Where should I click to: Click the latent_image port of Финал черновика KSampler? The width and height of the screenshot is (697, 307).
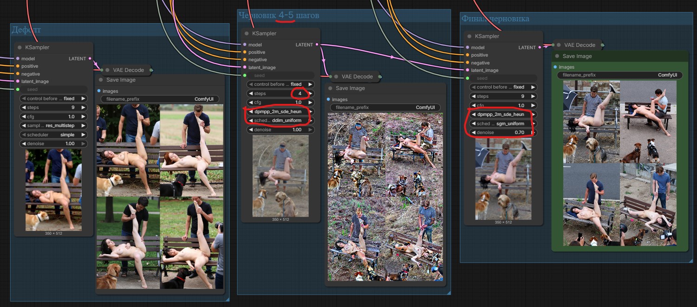468,70
